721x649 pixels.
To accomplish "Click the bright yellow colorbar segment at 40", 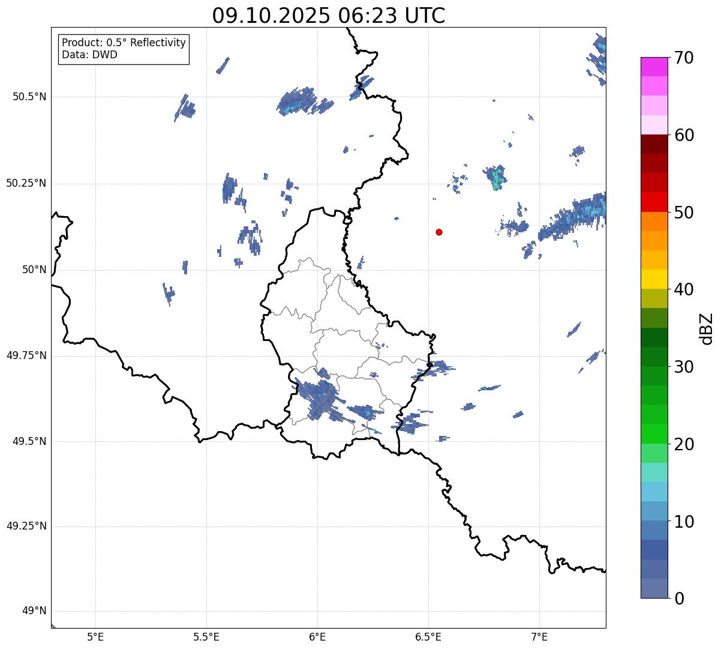I will click(x=654, y=279).
